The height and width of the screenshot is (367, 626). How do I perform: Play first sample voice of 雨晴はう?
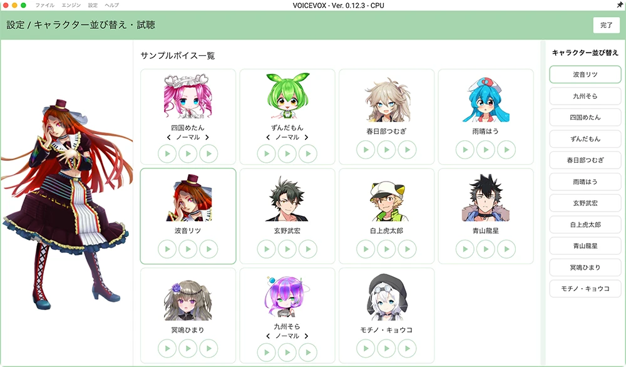pyautogui.click(x=465, y=150)
